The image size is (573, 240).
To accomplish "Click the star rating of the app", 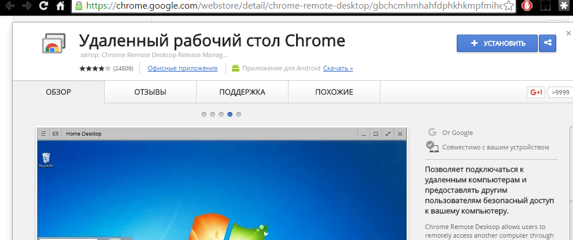I will [x=95, y=68].
